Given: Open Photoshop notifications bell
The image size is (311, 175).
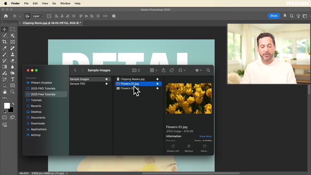Looking at the screenshot, I should click(x=285, y=16).
